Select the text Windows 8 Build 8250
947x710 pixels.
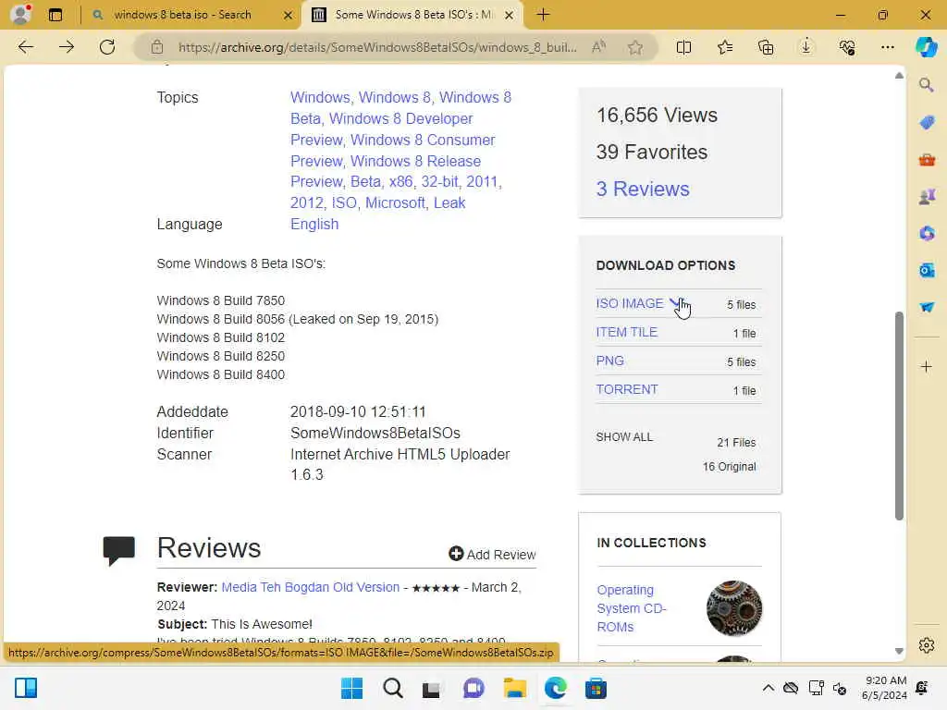220,356
